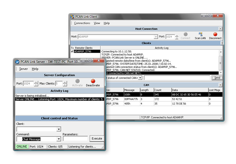Click the Port field in Link Client
The width and height of the screenshot is (236, 164).
pyautogui.click(x=170, y=37)
